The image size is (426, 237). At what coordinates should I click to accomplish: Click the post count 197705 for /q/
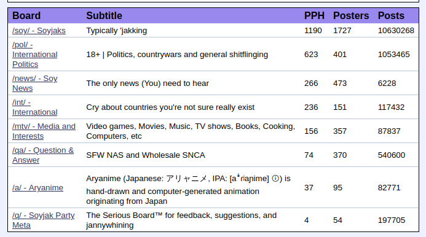click(392, 220)
